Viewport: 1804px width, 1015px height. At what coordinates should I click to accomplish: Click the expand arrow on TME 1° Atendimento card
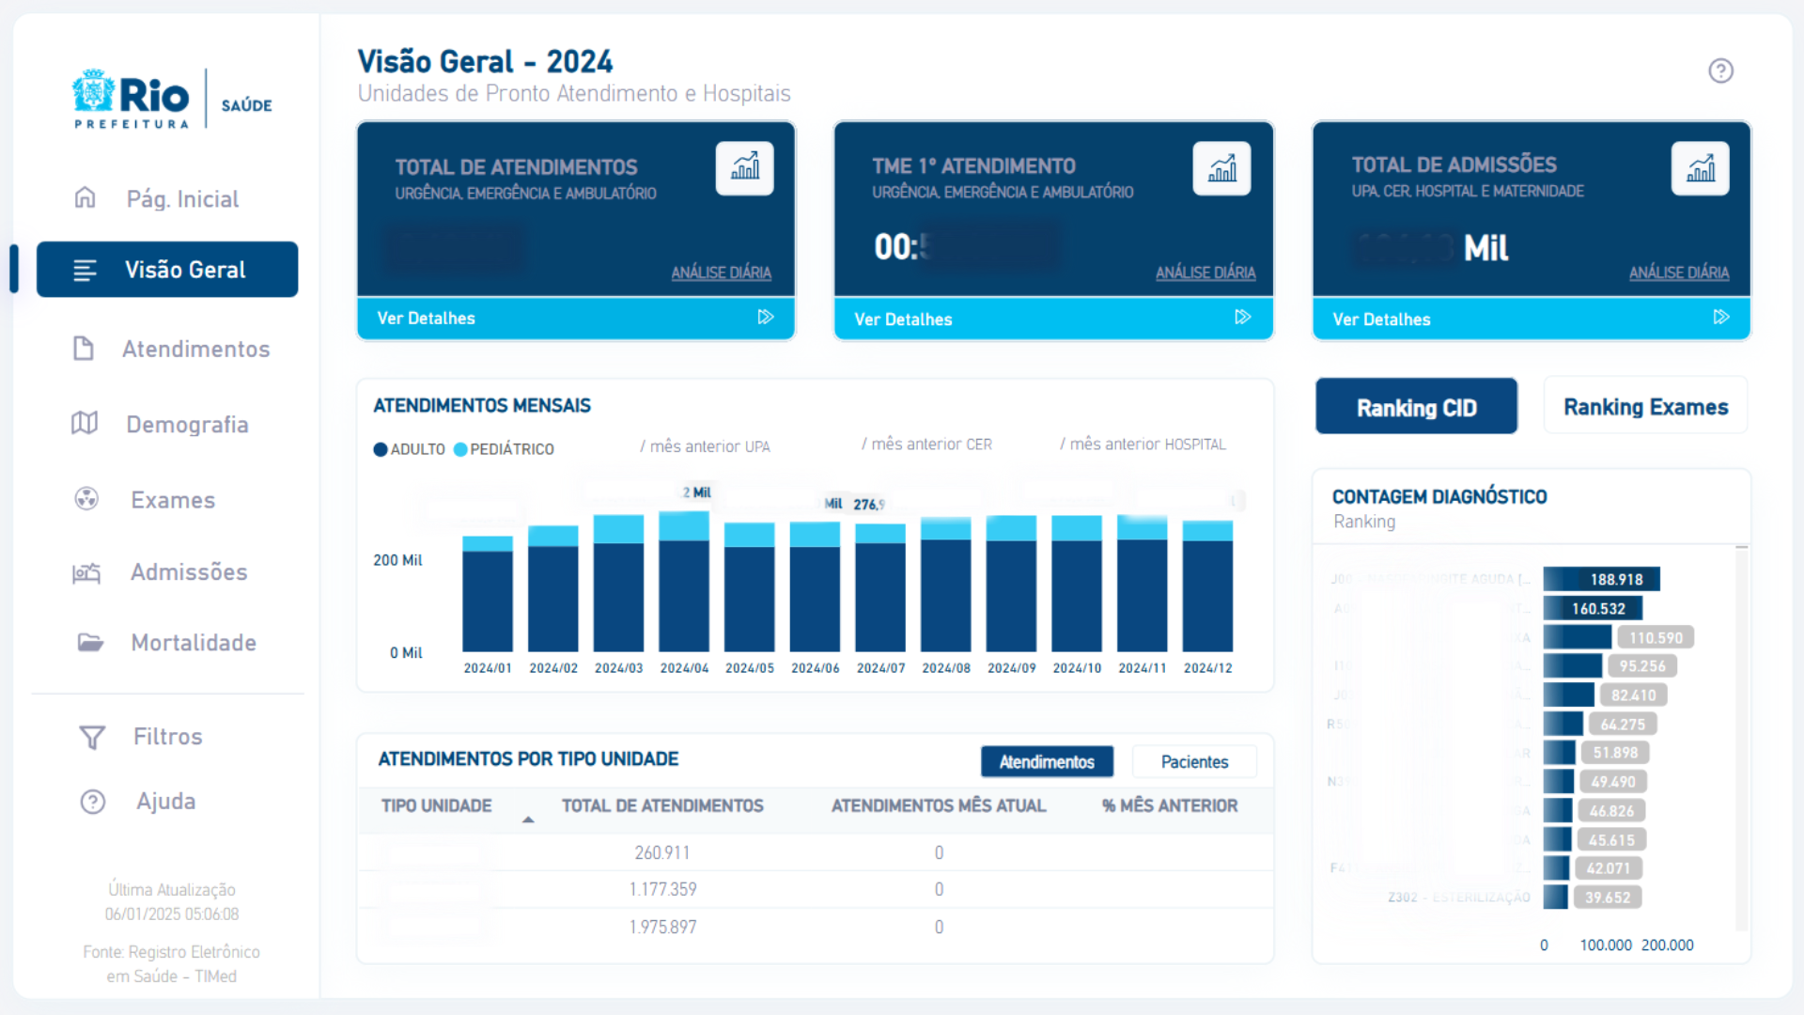point(1243,318)
